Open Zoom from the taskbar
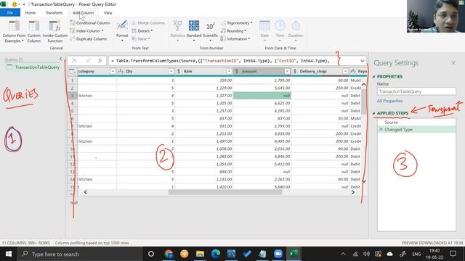 tap(278, 254)
